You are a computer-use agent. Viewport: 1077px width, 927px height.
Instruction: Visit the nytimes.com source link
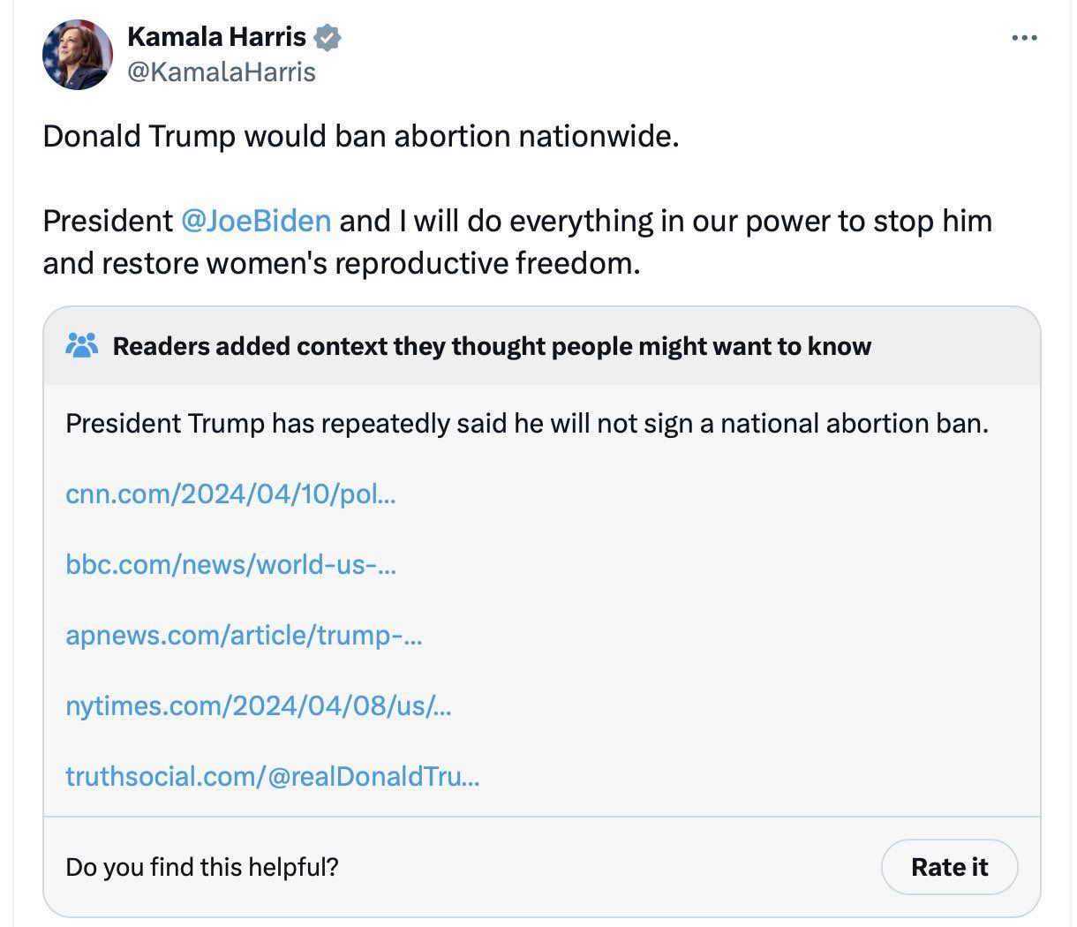(258, 705)
